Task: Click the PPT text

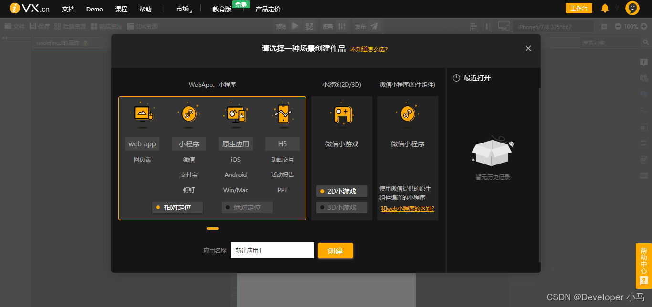Action: click(x=283, y=190)
